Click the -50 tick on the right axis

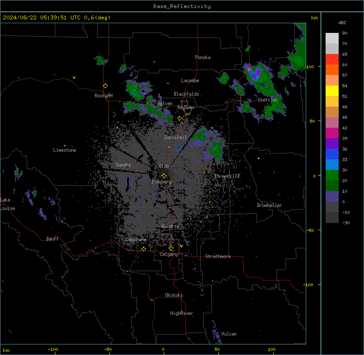coord(310,230)
